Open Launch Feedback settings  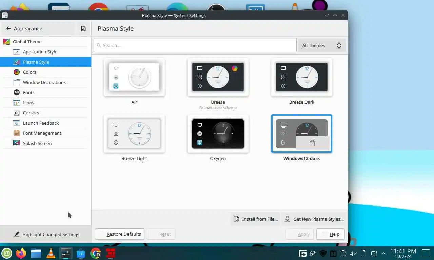[x=45, y=123]
